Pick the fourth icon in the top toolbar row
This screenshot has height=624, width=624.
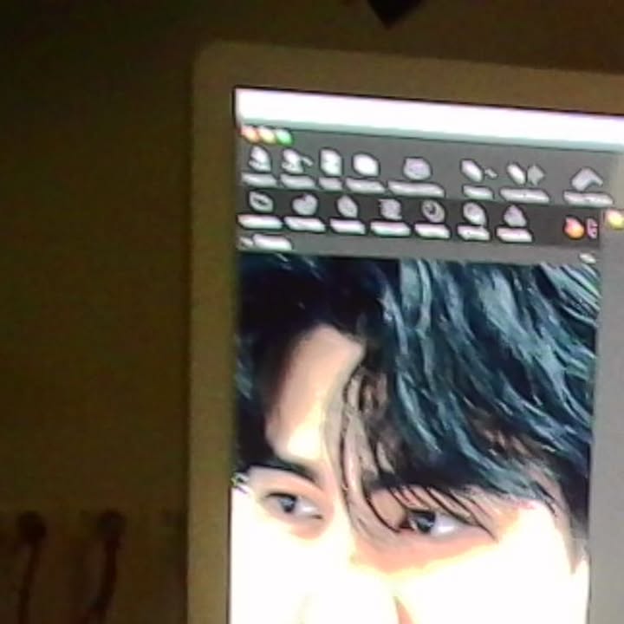[365, 165]
